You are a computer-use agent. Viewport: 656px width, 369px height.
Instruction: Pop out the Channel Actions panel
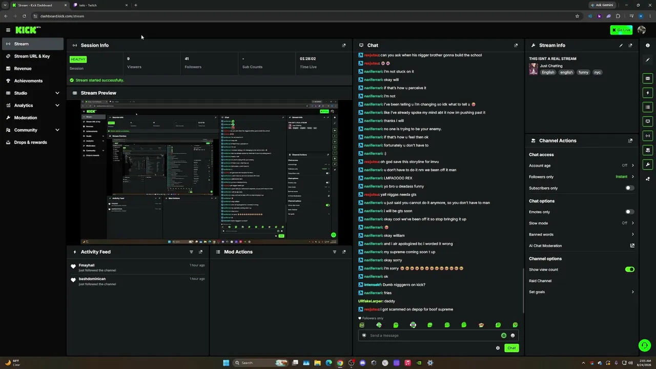coord(630,141)
